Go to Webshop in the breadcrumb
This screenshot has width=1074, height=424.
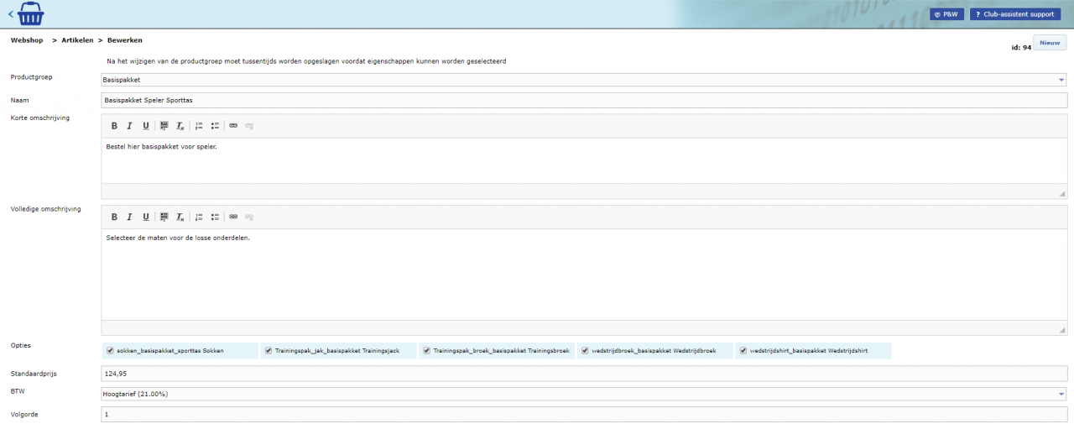tap(27, 40)
